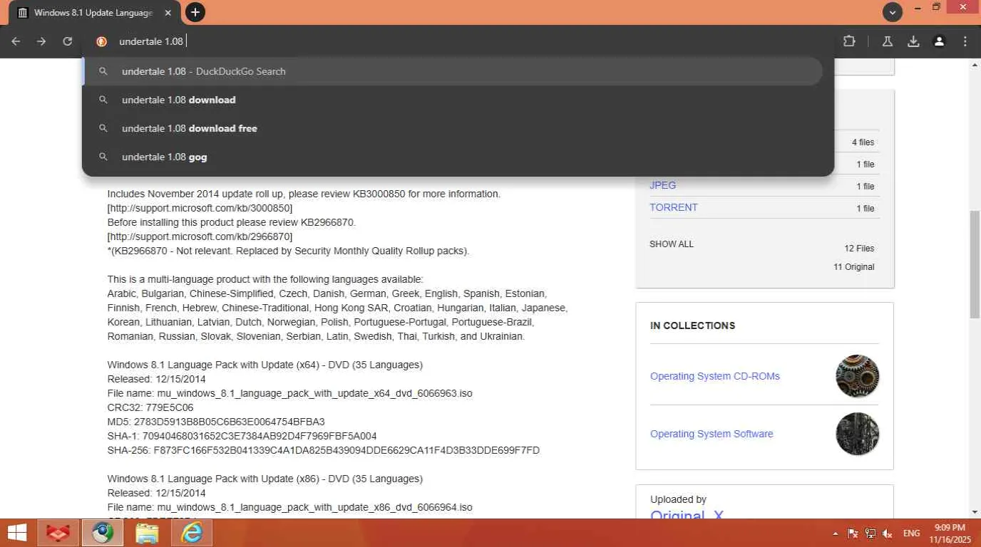Click SHOW ALL download options
Screen dimensions: 981x547
point(672,244)
